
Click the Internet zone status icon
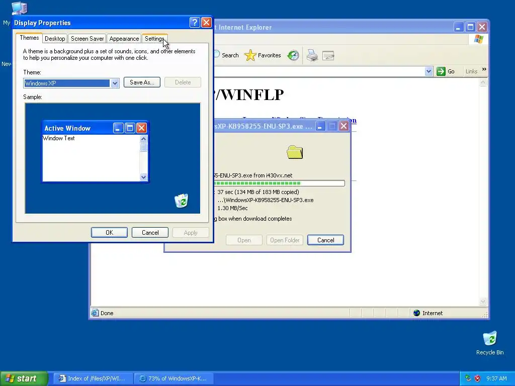point(417,313)
